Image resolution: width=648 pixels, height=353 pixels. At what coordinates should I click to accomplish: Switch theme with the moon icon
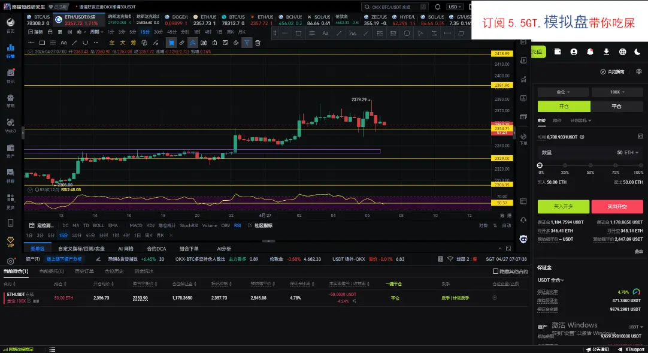637,52
